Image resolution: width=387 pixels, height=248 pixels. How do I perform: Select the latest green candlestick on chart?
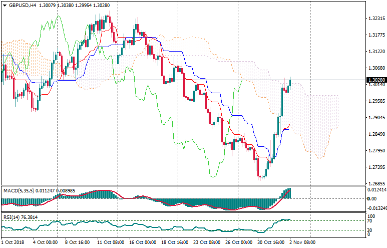tap(290, 83)
